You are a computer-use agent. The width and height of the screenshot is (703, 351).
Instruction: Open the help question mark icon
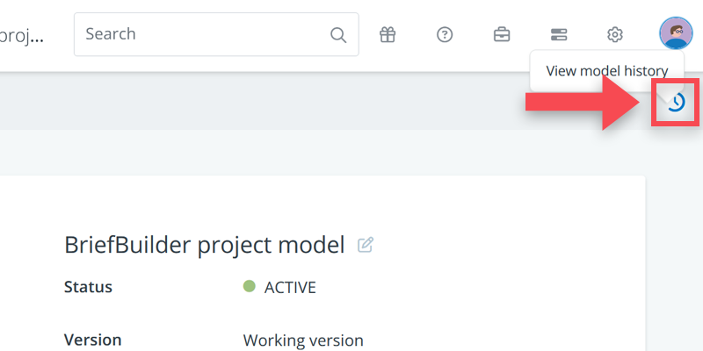click(445, 35)
